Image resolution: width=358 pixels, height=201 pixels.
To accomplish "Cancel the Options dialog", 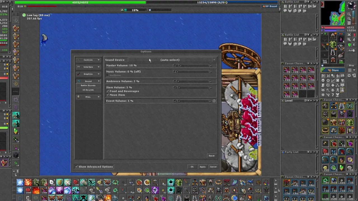I will (213, 167).
